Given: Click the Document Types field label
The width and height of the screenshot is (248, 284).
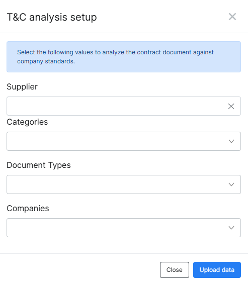Looking at the screenshot, I should coord(39,165).
